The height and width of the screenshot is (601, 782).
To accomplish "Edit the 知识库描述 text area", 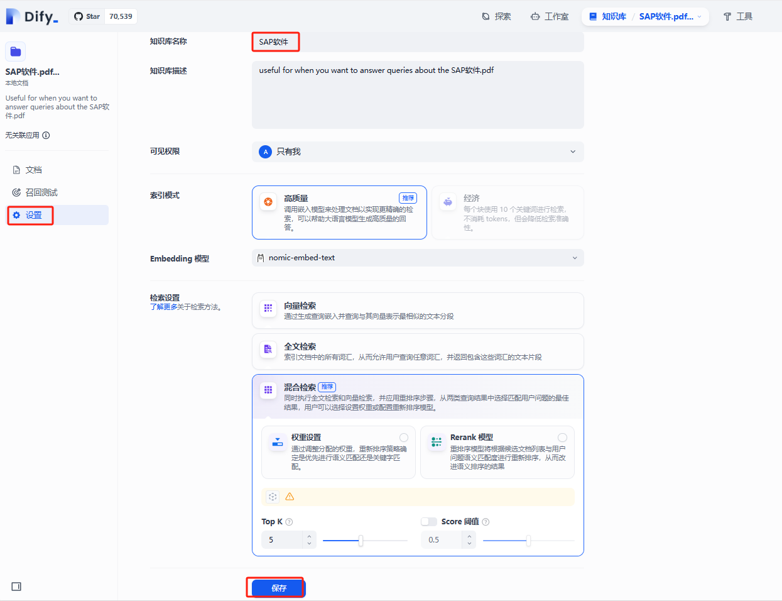I will point(418,95).
